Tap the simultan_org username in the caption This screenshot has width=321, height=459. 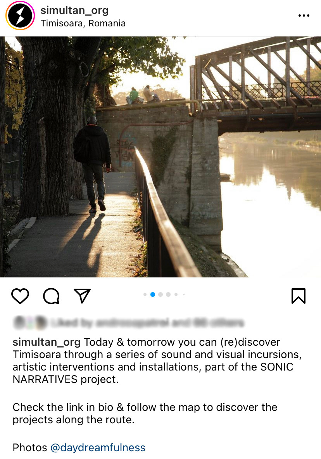coord(47,342)
